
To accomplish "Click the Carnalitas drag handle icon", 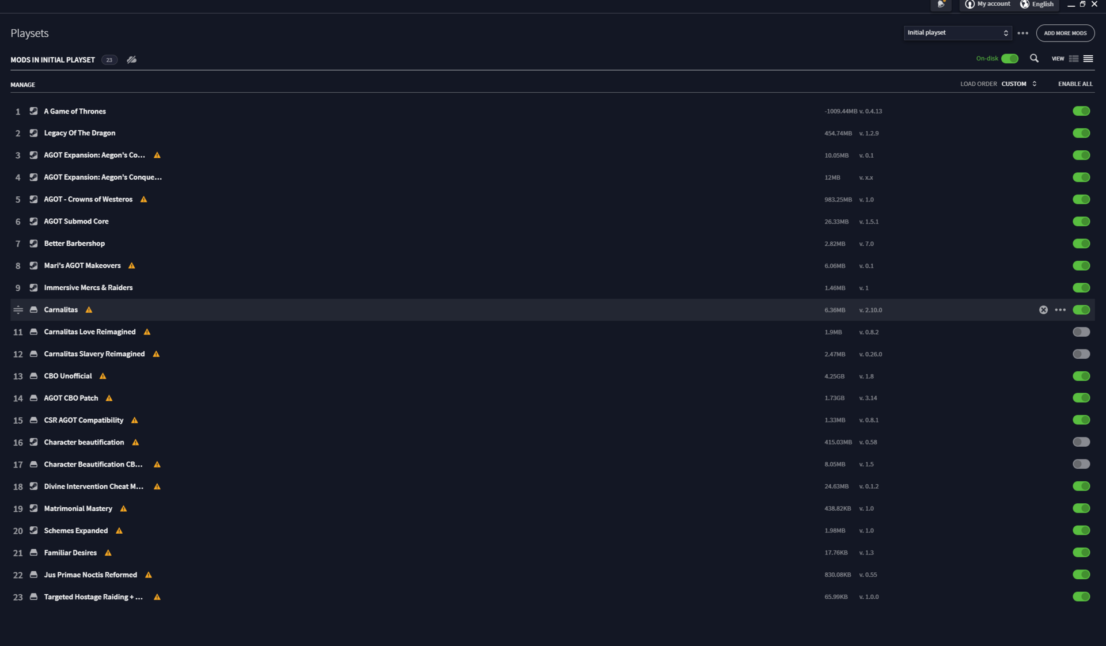I will (18, 310).
